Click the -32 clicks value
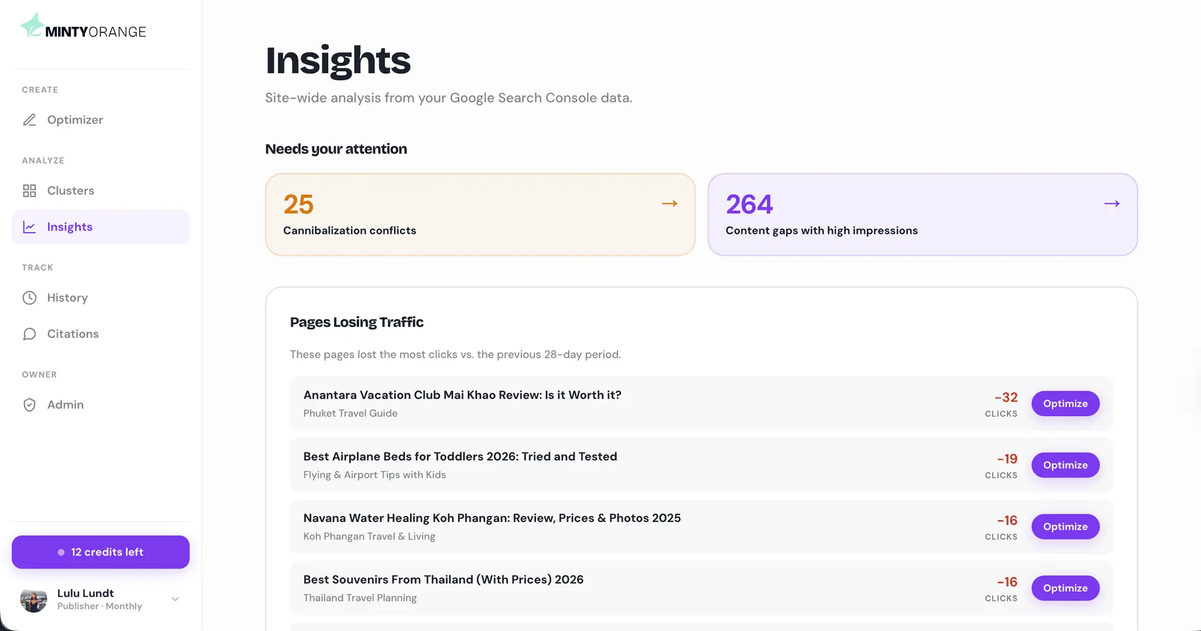 [1006, 398]
